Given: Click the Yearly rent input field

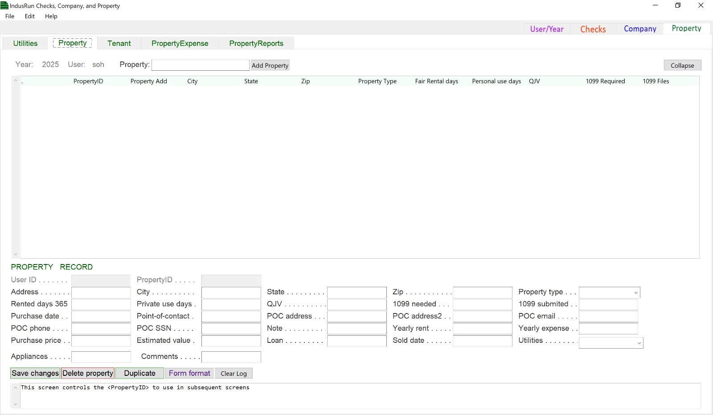Looking at the screenshot, I should click(483, 329).
